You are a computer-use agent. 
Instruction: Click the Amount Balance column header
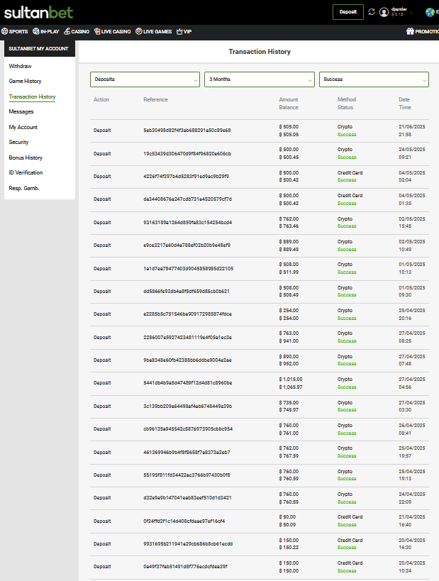289,104
